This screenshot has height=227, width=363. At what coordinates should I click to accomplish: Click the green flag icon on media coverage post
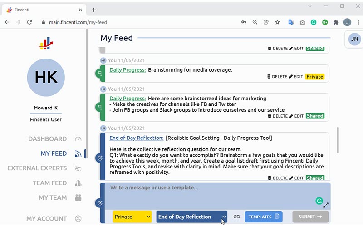point(100,74)
